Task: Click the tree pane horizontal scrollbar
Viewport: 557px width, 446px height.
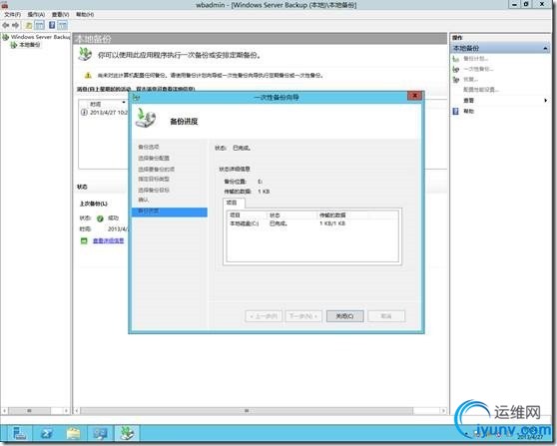Action: [x=29, y=411]
